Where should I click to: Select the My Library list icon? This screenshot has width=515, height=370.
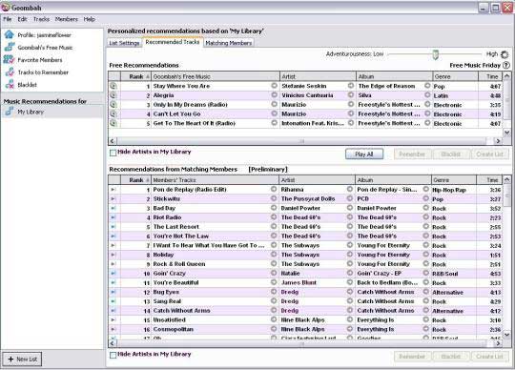point(10,112)
